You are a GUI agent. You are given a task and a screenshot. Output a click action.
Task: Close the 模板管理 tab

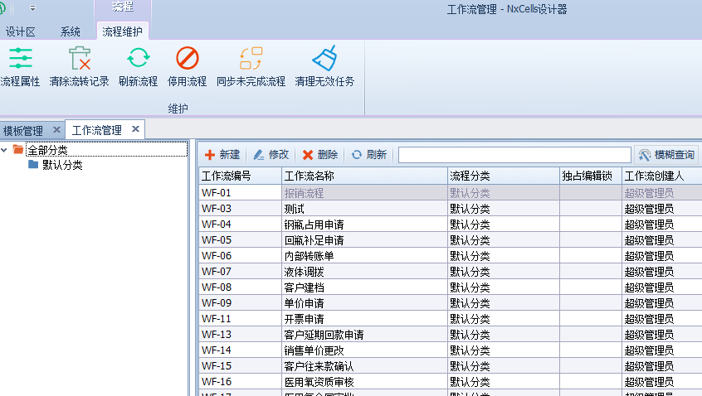pyautogui.click(x=56, y=129)
